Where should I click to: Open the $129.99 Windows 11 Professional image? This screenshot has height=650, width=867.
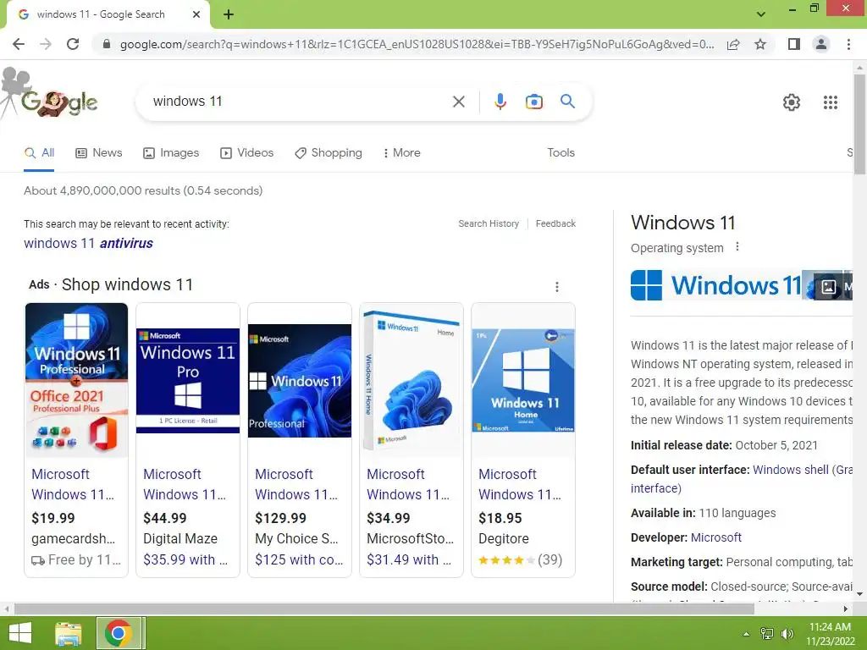click(x=300, y=381)
